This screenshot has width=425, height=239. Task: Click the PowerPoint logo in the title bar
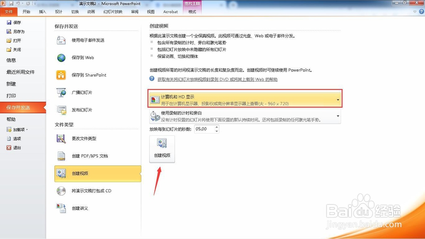click(3, 3)
